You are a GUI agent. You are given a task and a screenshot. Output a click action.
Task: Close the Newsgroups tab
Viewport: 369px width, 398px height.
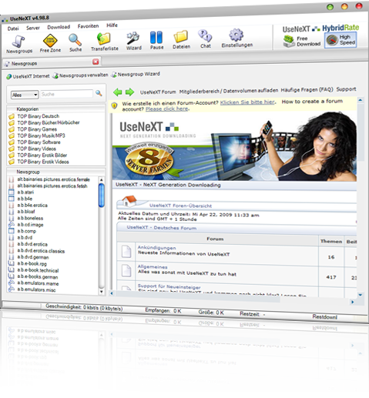(x=96, y=62)
